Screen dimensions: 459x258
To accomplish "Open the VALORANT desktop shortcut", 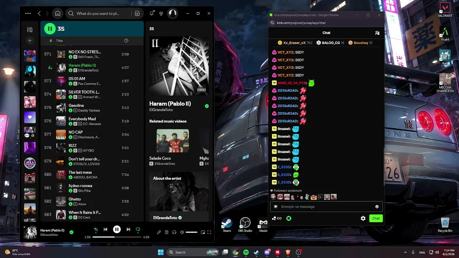I will (445, 10).
